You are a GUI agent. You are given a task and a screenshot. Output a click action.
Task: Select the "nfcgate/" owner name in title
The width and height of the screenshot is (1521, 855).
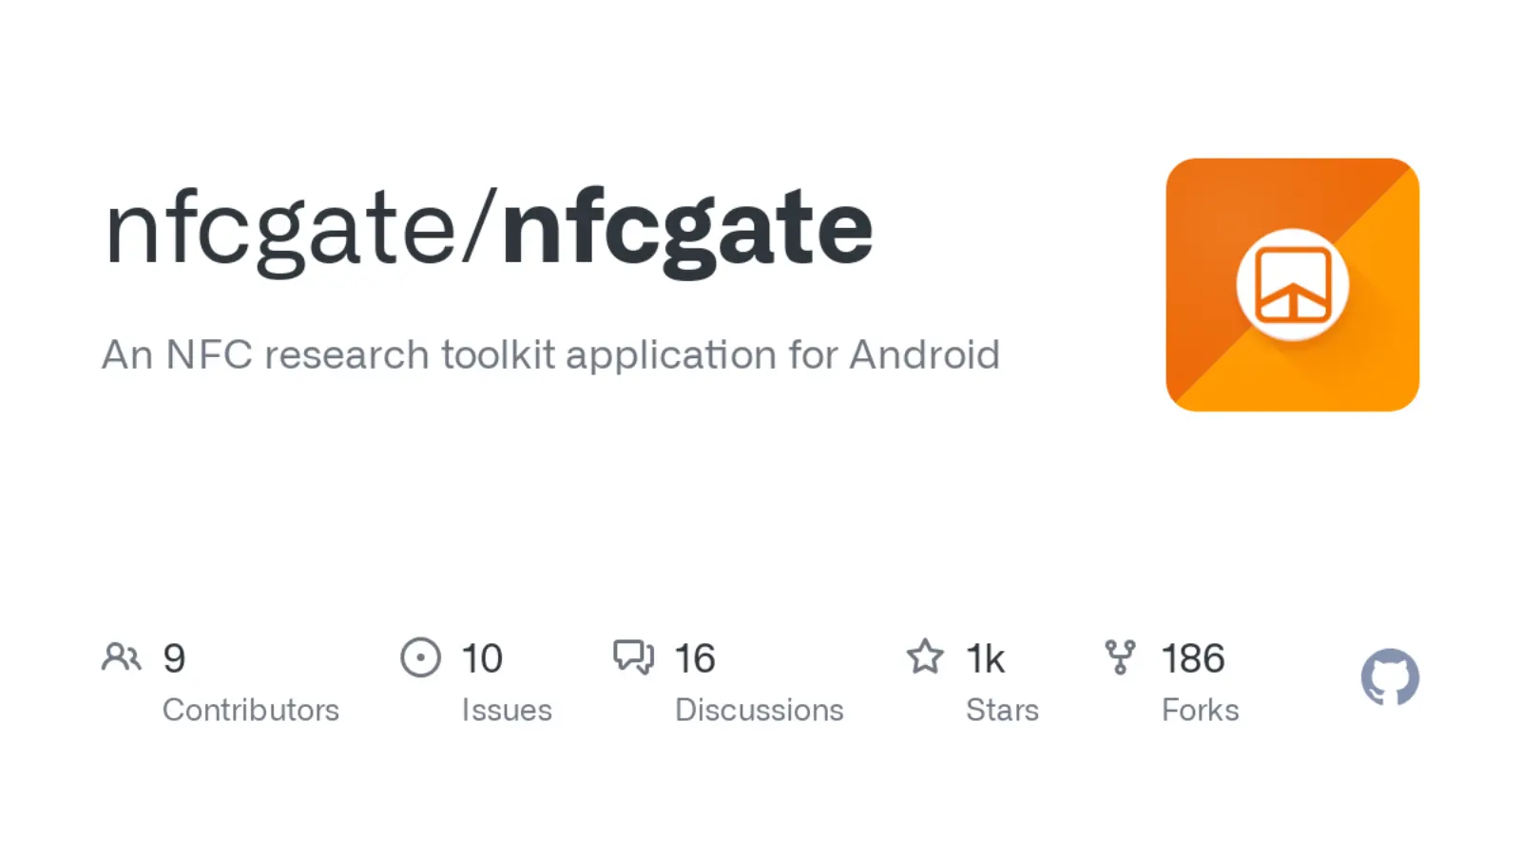pos(299,229)
